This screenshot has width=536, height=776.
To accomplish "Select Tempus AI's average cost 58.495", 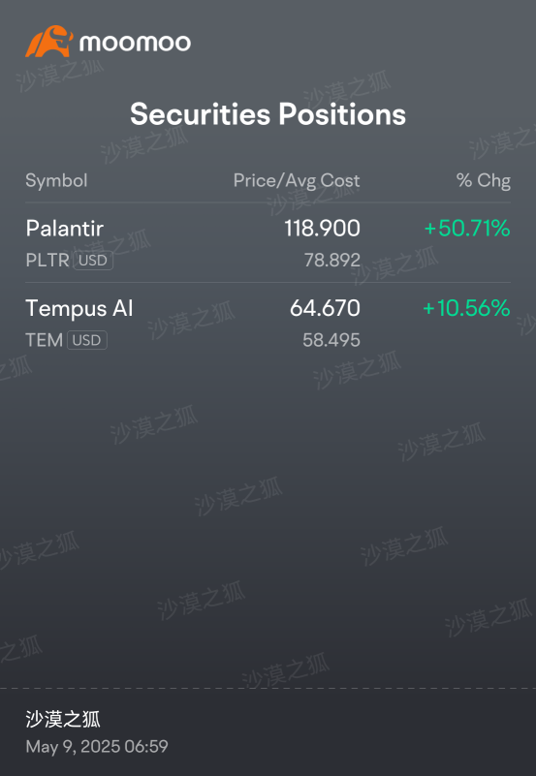I will 331,340.
